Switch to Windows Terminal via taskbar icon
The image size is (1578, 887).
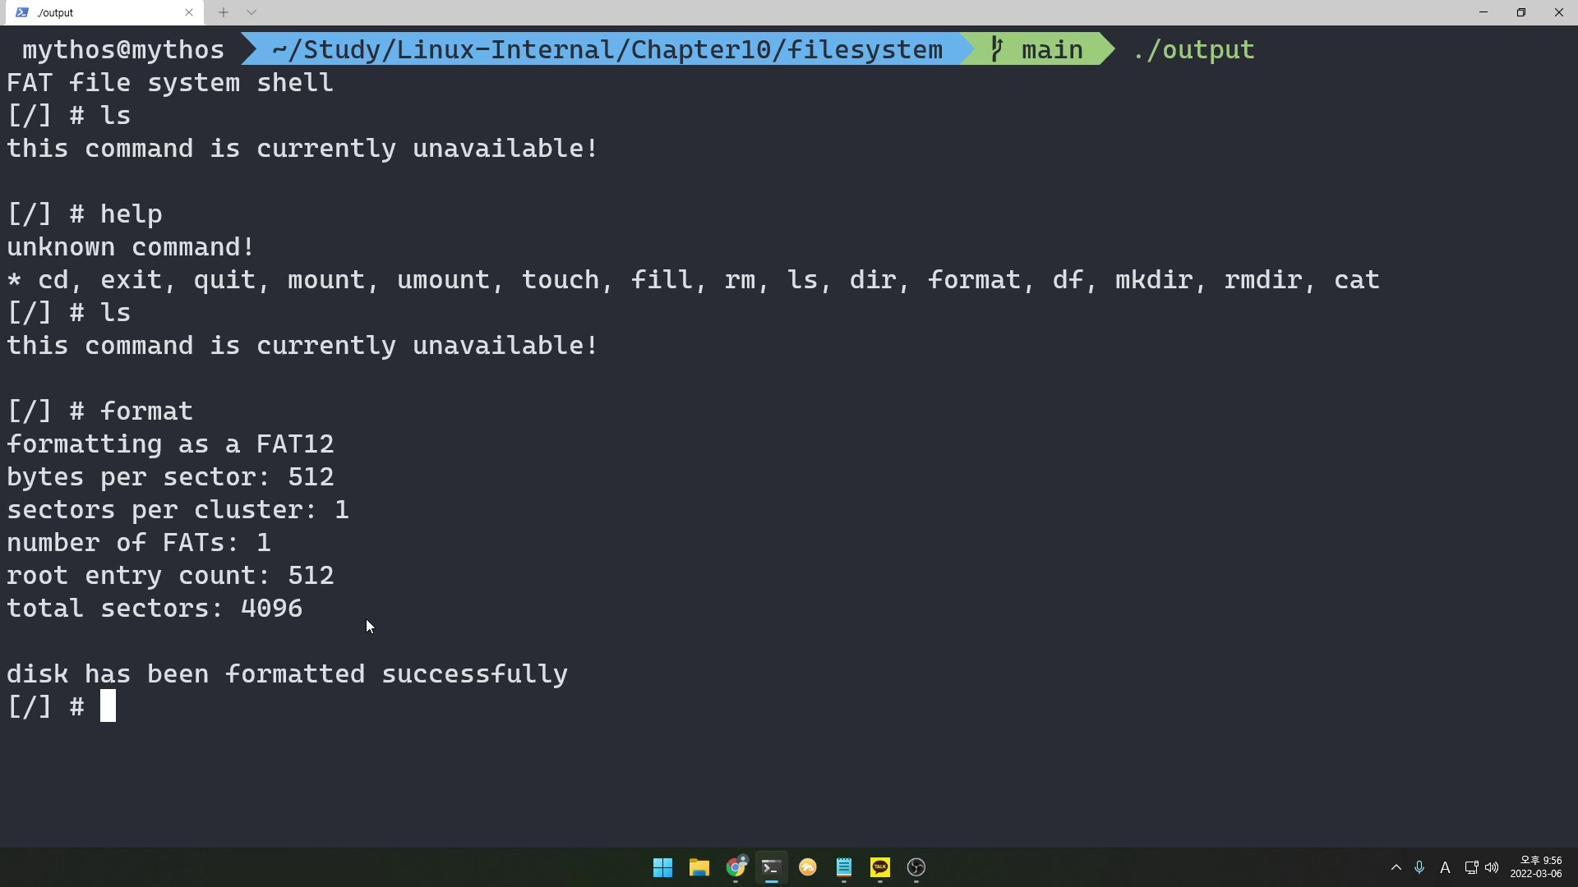point(772,866)
